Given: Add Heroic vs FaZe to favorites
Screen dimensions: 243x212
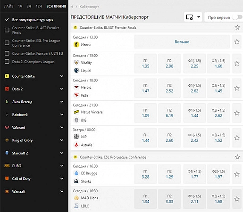Looking at the screenshot, I should 237,88.
